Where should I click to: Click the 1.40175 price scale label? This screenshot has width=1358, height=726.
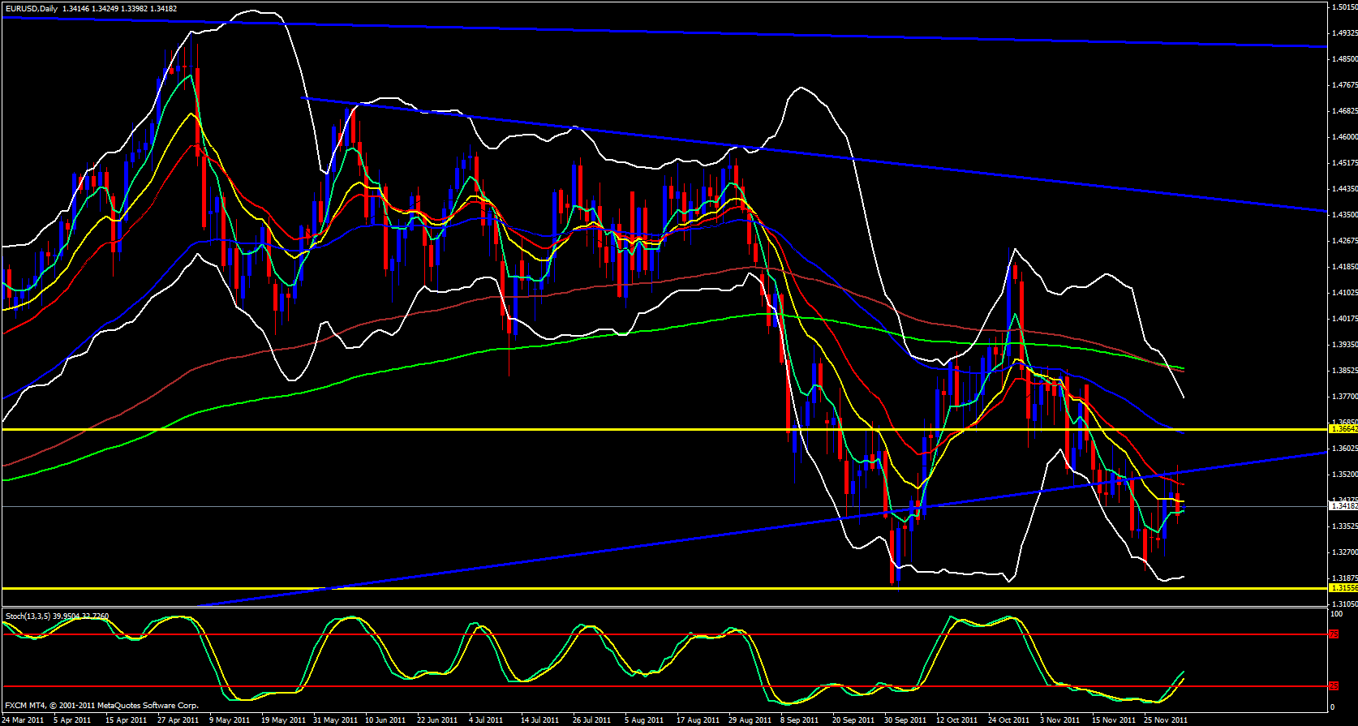click(x=1344, y=319)
